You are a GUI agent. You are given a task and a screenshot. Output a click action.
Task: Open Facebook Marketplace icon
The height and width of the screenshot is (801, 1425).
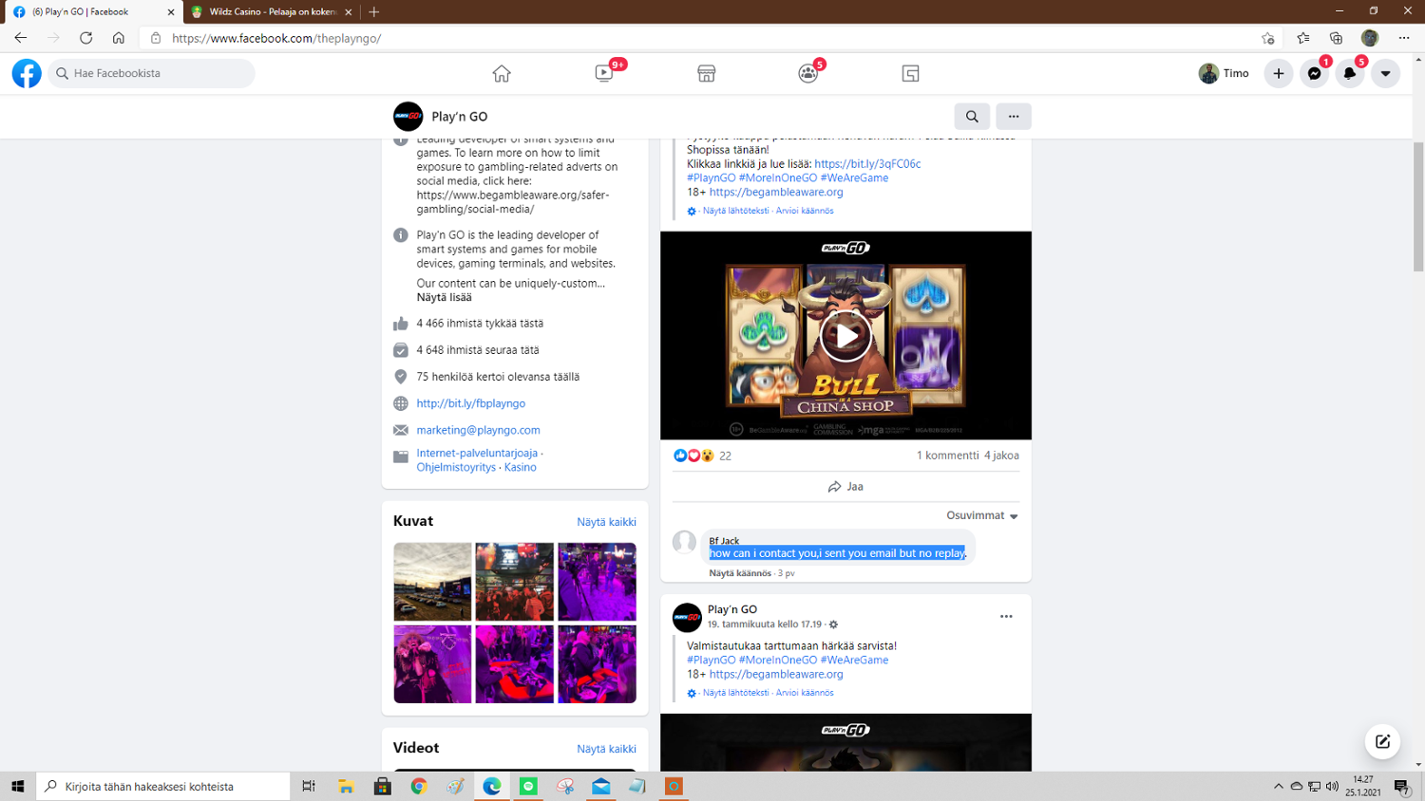point(706,73)
